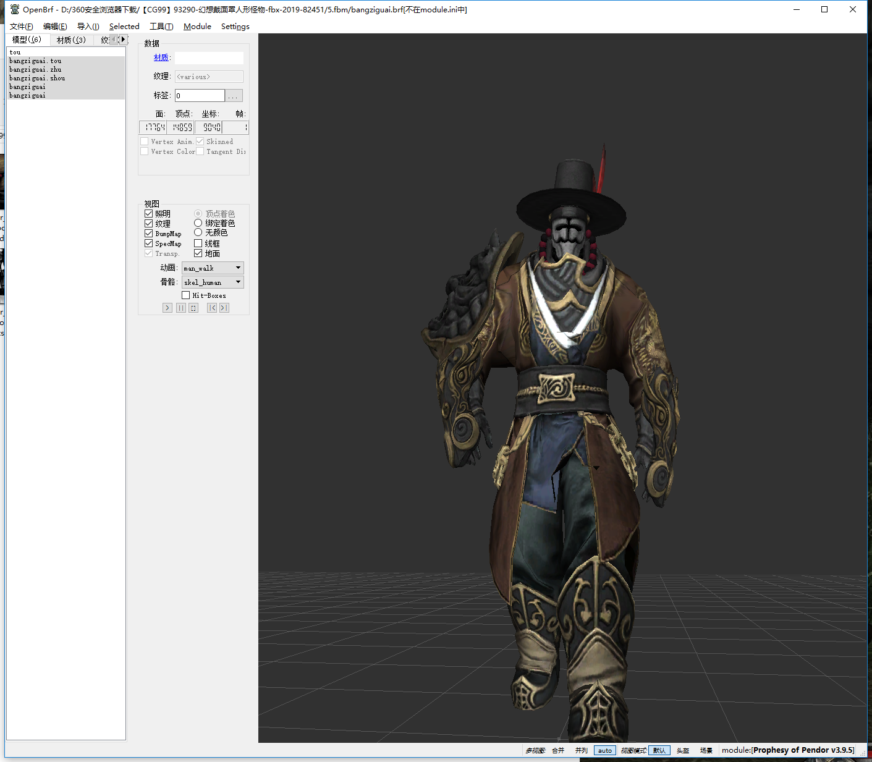The image size is (872, 762).
Task: Open the 文件(F) menu
Action: (22, 27)
